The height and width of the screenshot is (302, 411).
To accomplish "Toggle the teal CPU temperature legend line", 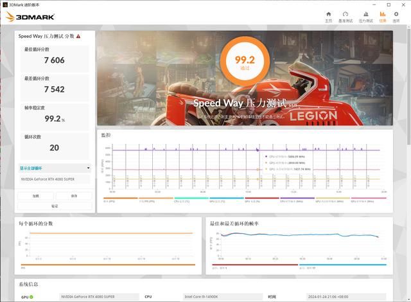I will click(x=191, y=200).
